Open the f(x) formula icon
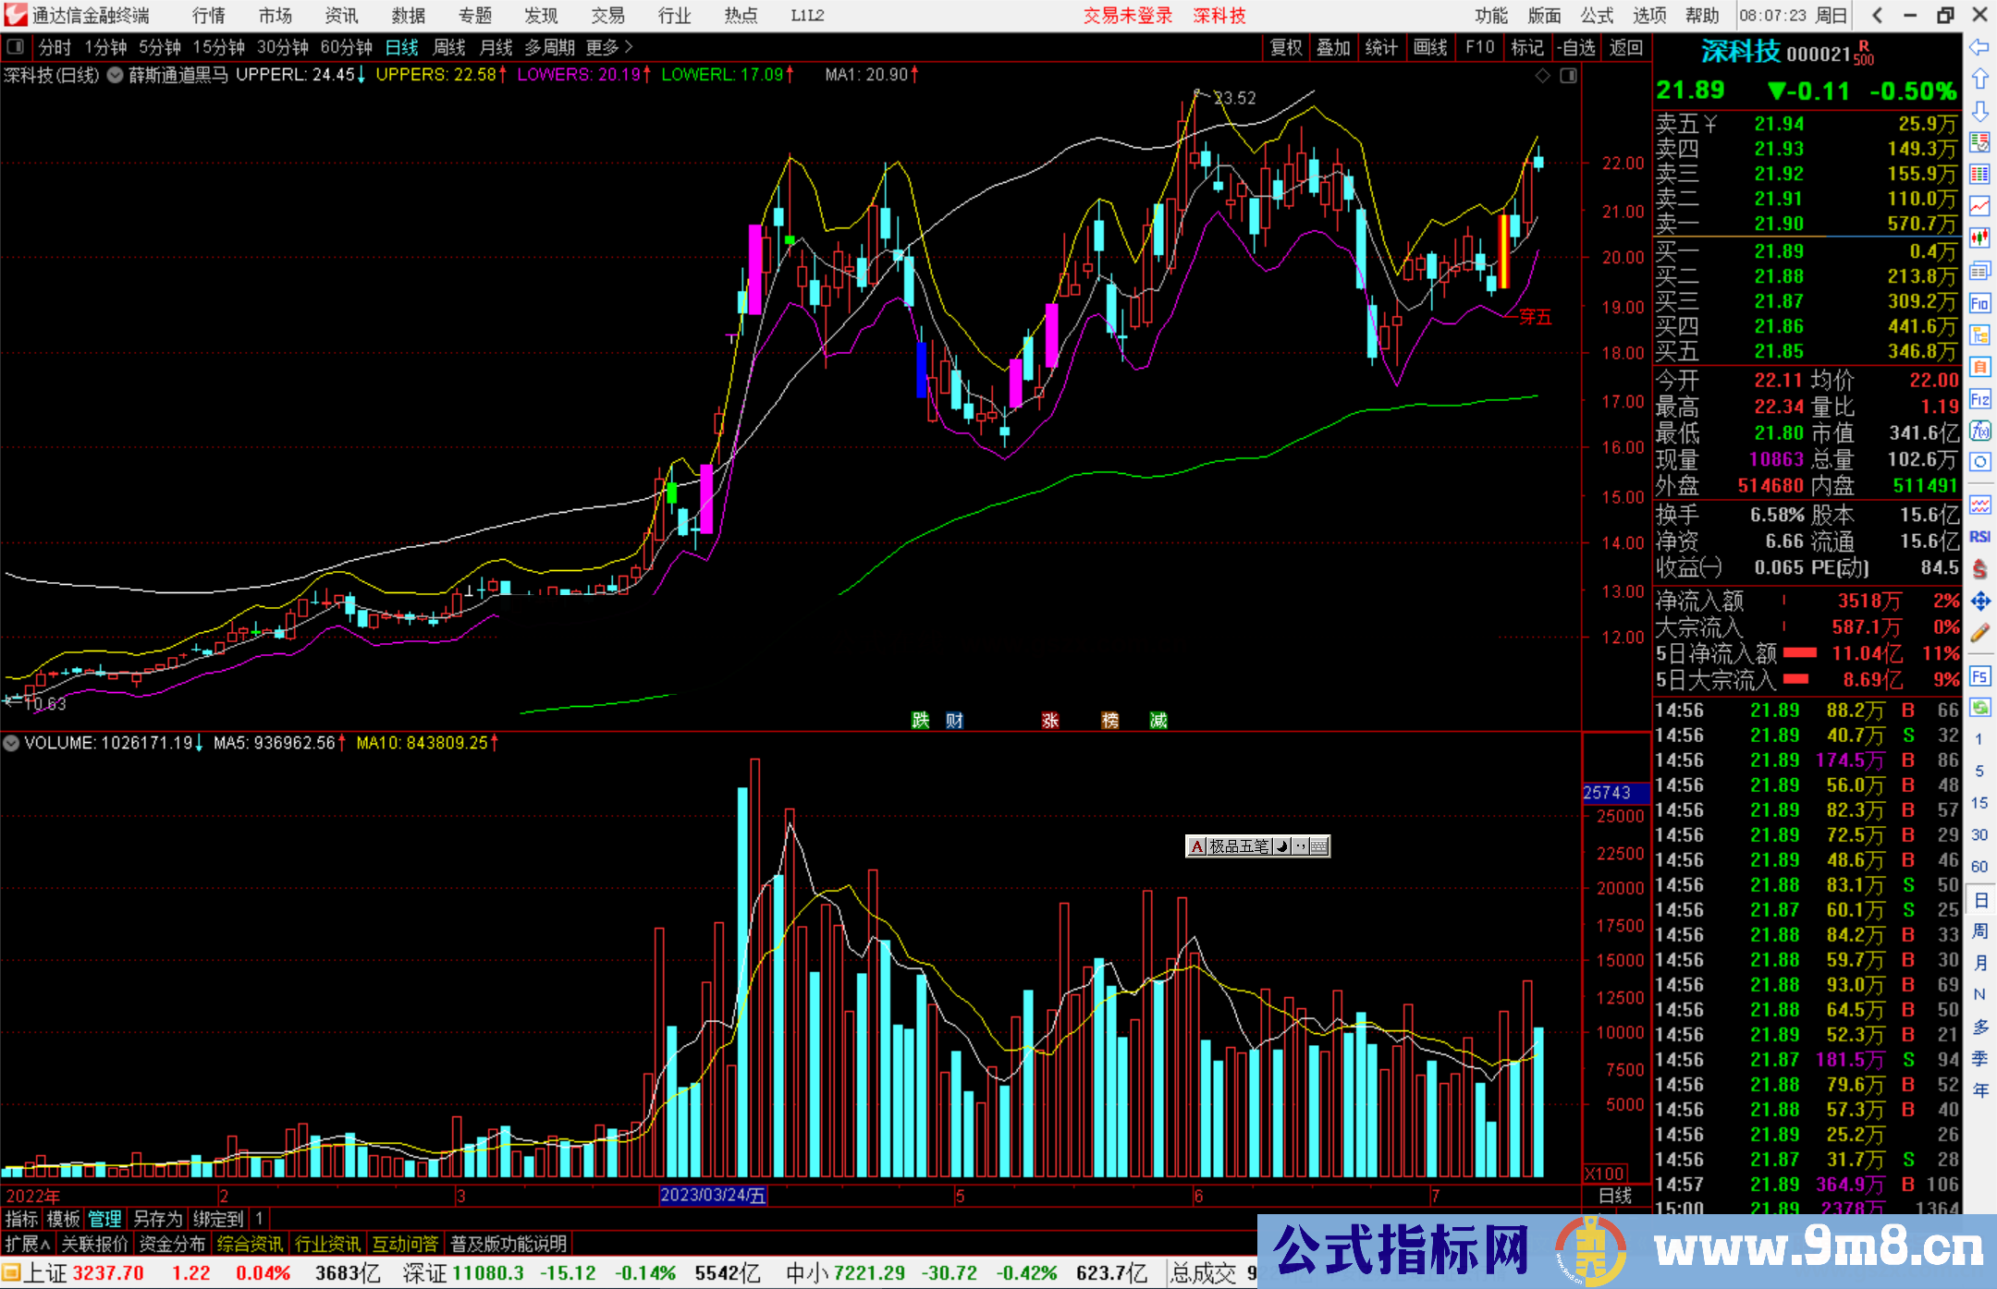 1979,432
